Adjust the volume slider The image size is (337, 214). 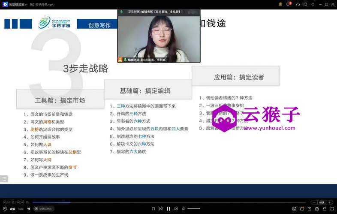pos(194,208)
